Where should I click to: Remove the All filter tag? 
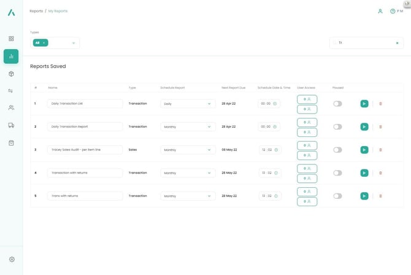pos(44,43)
